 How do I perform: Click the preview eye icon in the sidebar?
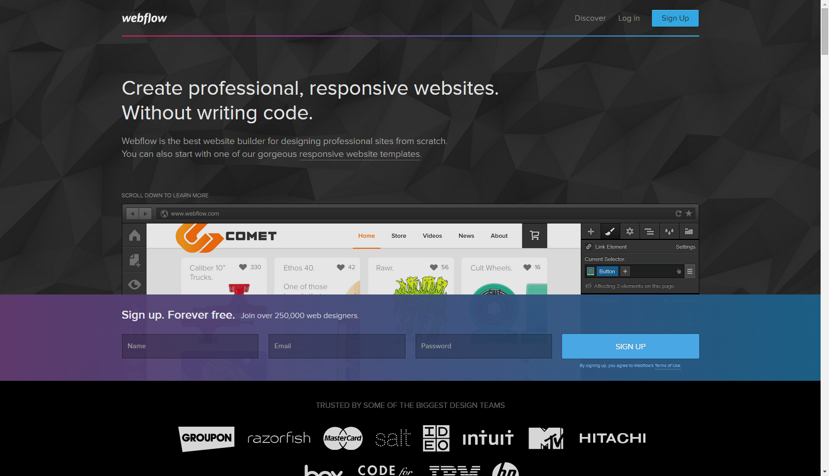[x=135, y=285]
